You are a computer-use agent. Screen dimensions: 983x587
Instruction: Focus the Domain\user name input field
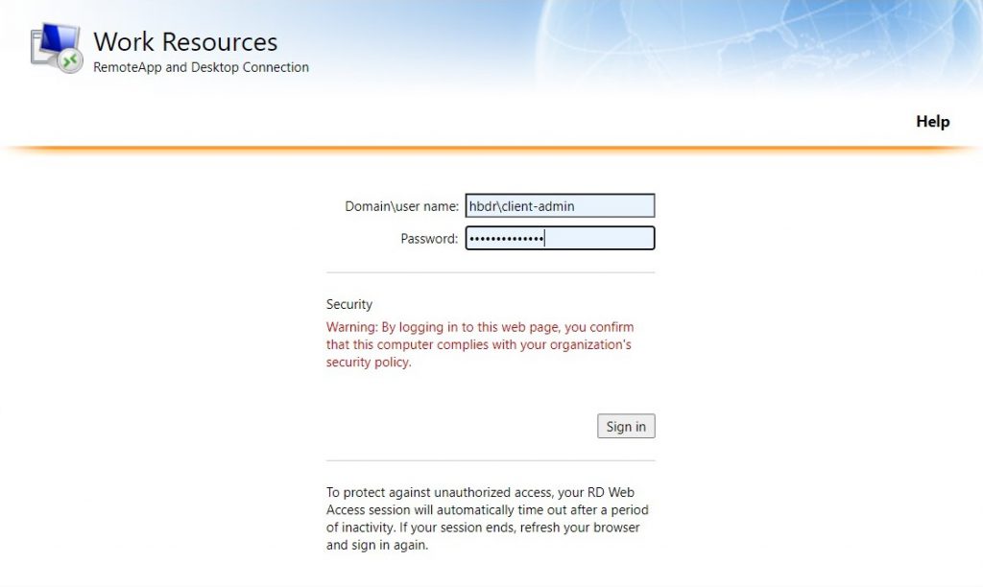point(560,205)
